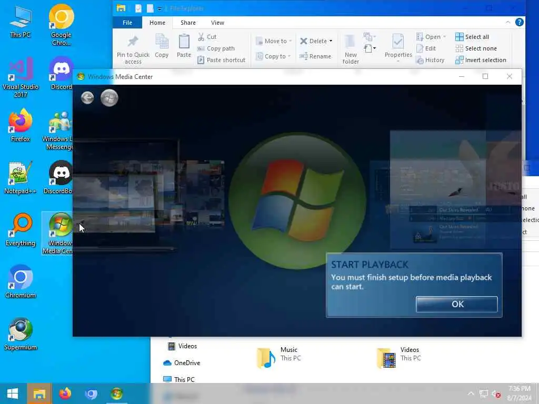Click History in the ribbon
539x404 pixels.
point(430,60)
